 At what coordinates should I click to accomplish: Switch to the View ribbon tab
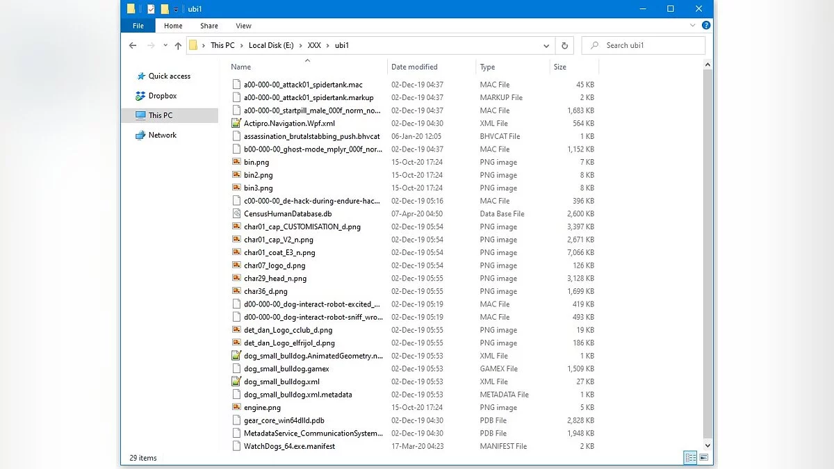coord(243,26)
